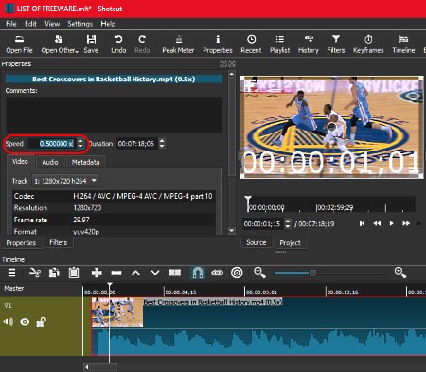
Task: Click the timeline Cut scissors icon
Action: [35, 273]
